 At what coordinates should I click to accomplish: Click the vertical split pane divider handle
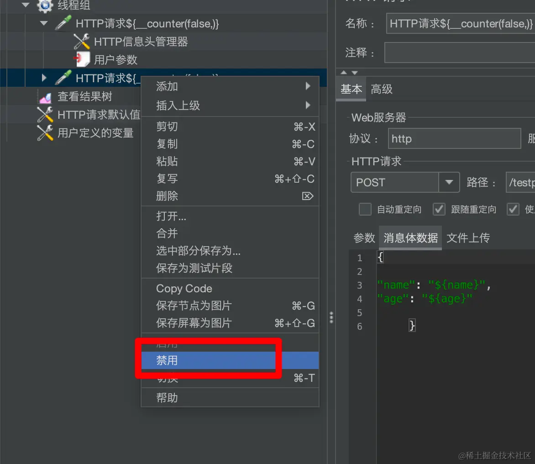pyautogui.click(x=331, y=317)
